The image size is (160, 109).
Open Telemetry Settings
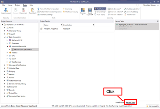[45, 15]
